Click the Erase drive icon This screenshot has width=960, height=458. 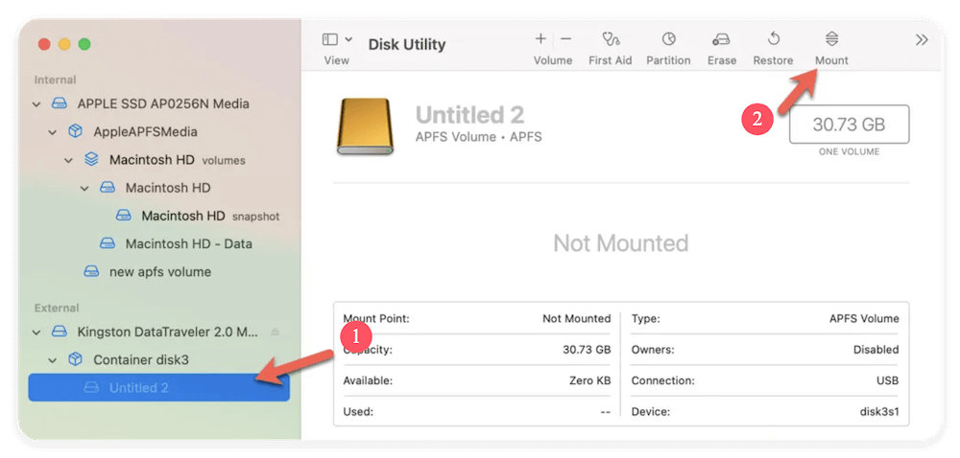pyautogui.click(x=721, y=39)
